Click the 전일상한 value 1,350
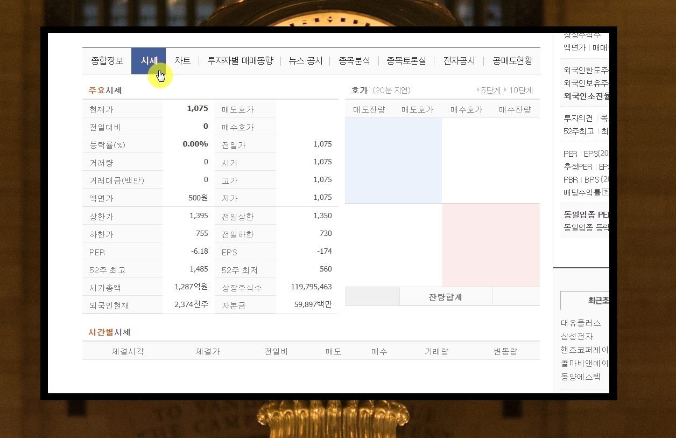This screenshot has width=676, height=438. click(x=322, y=215)
